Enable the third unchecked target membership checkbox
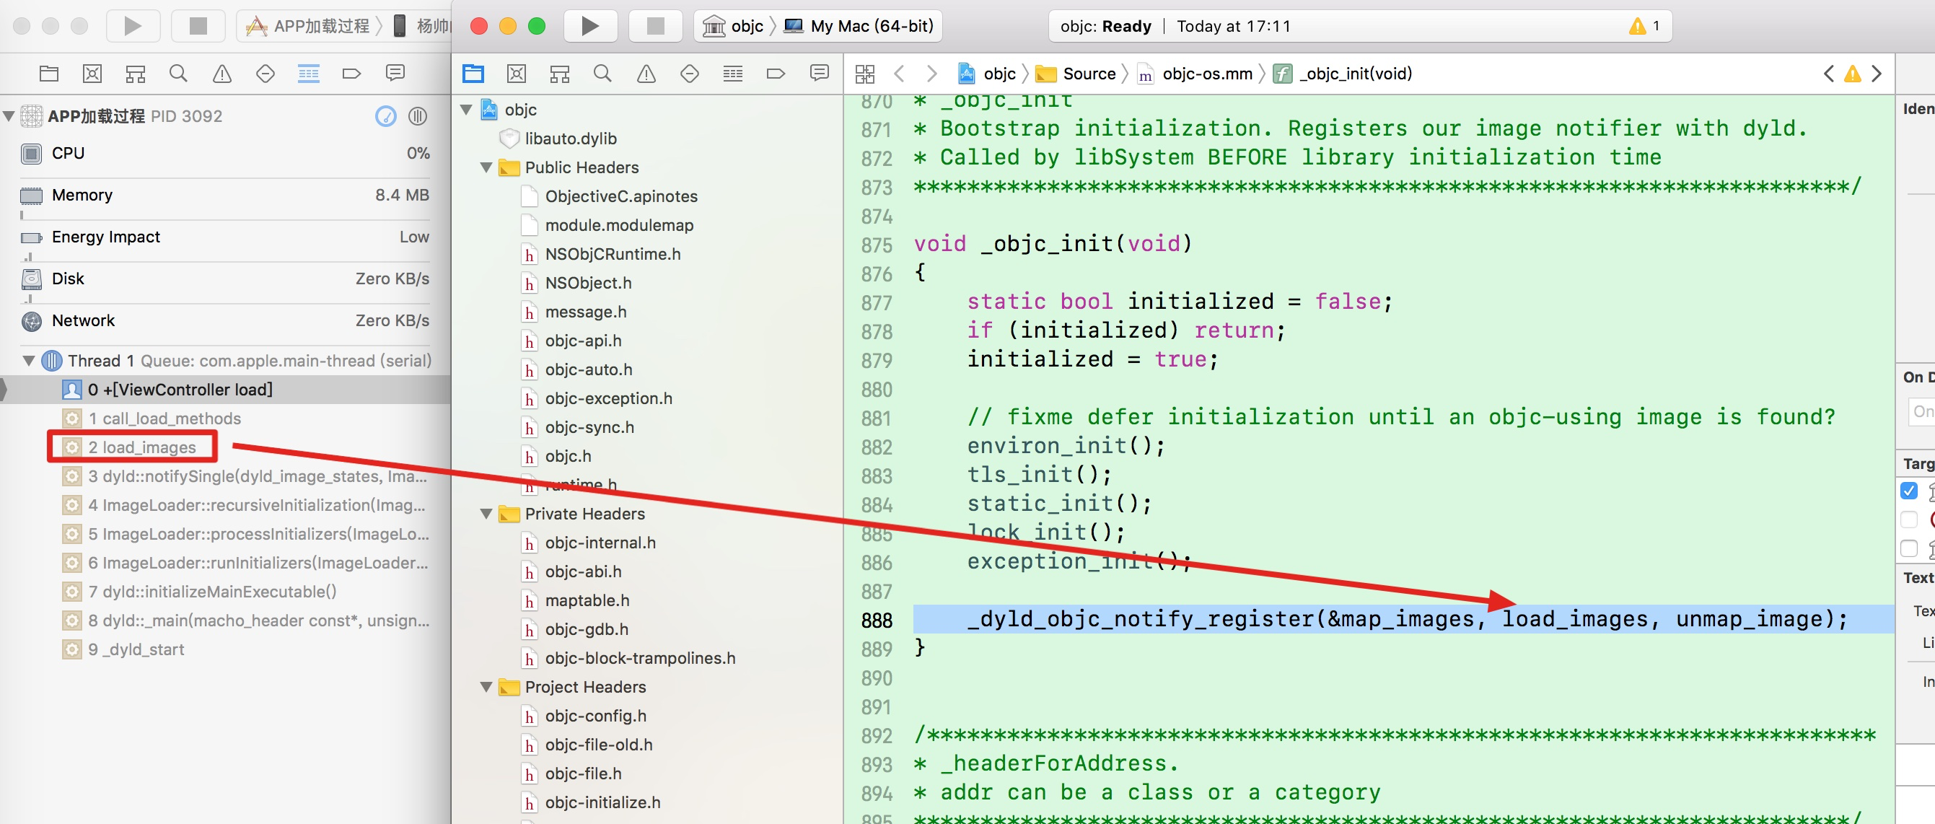Screen dimensions: 1935x824 tap(1909, 548)
